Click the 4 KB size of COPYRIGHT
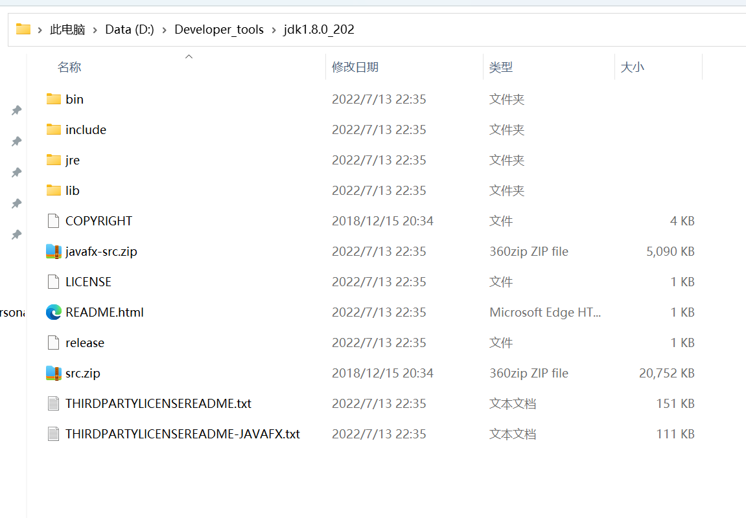This screenshot has height=518, width=746. [682, 221]
